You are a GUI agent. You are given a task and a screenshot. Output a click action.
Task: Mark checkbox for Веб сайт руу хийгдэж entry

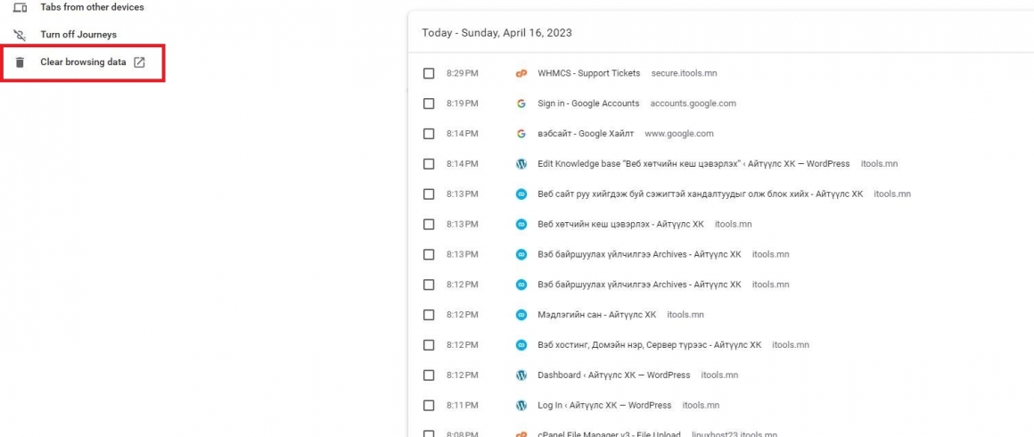click(429, 194)
